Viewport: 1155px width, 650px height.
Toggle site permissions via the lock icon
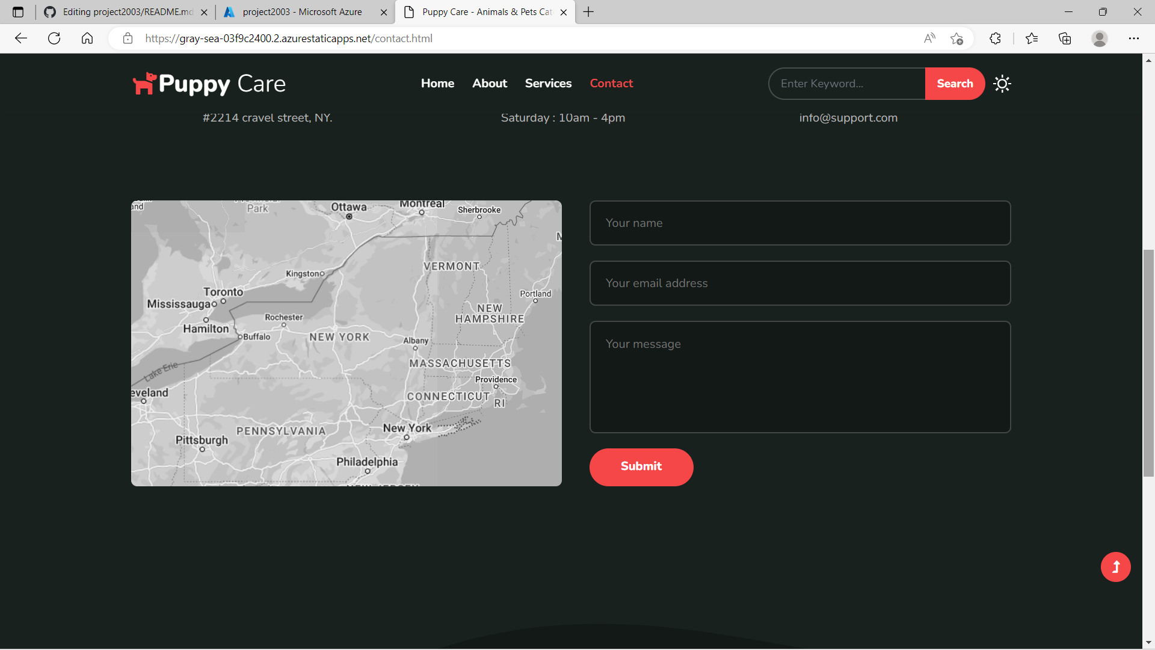(128, 38)
